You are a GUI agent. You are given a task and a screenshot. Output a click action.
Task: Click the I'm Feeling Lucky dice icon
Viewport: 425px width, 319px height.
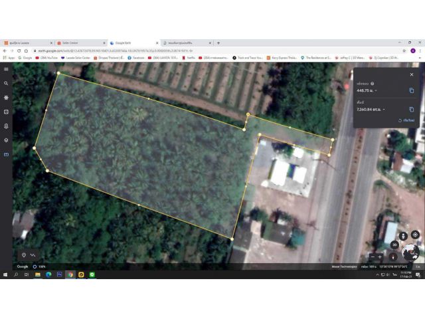(x=6, y=112)
